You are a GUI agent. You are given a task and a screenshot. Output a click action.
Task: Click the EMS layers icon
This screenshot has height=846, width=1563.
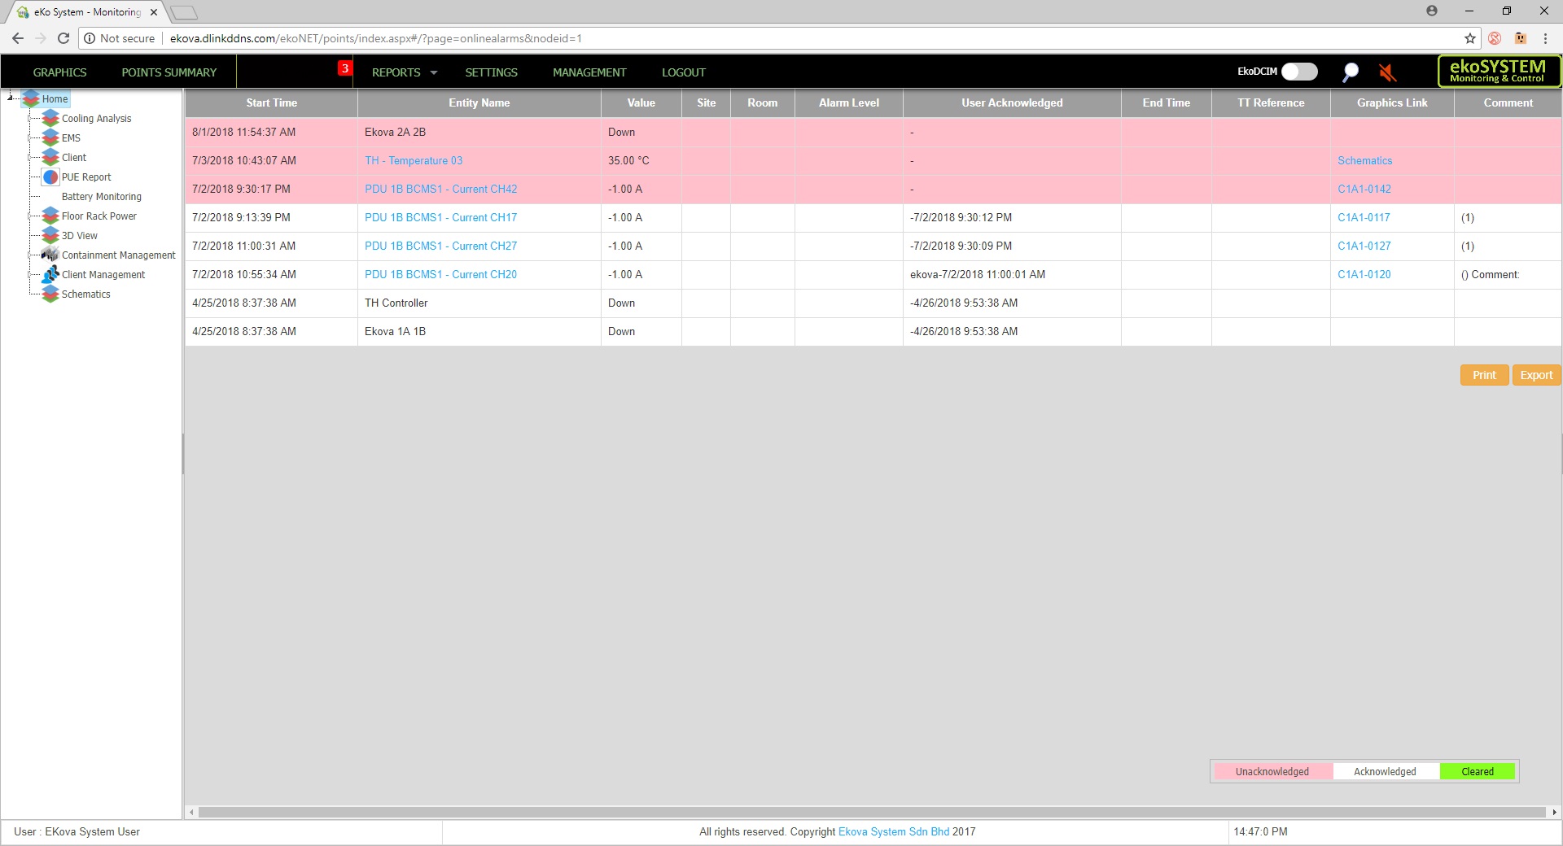[50, 137]
